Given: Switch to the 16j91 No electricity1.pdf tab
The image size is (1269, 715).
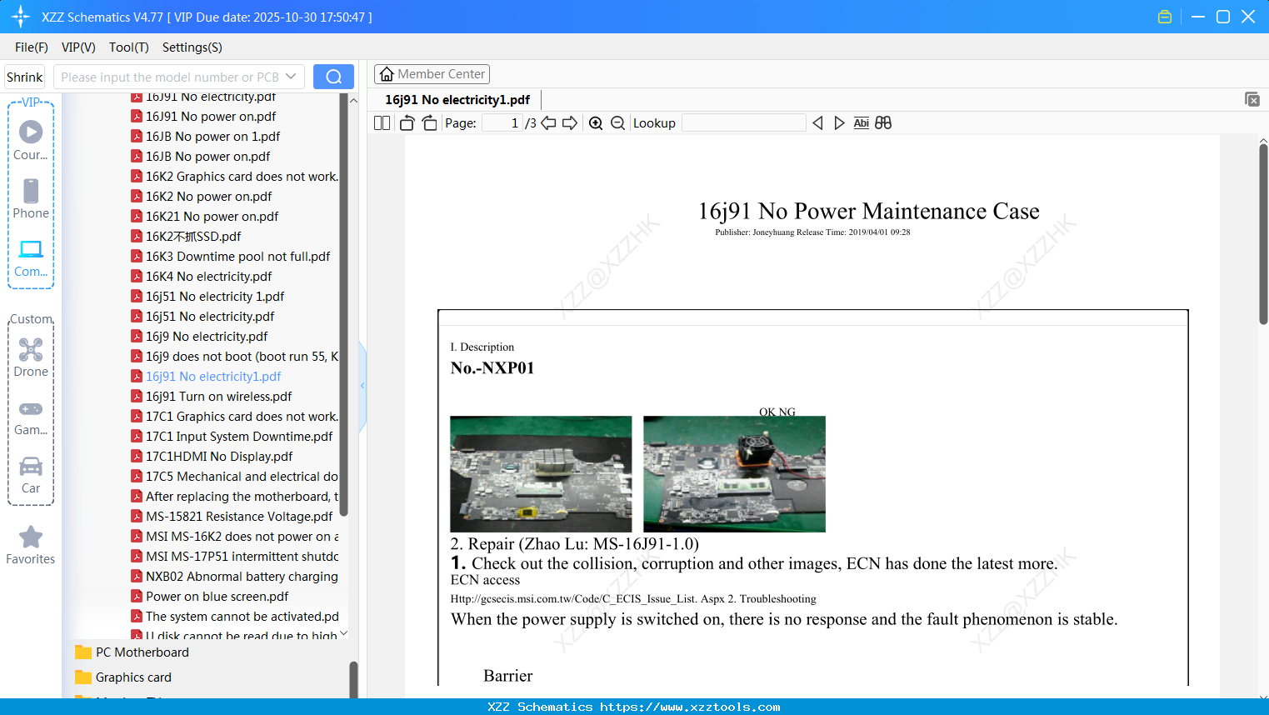Looking at the screenshot, I should pos(457,100).
